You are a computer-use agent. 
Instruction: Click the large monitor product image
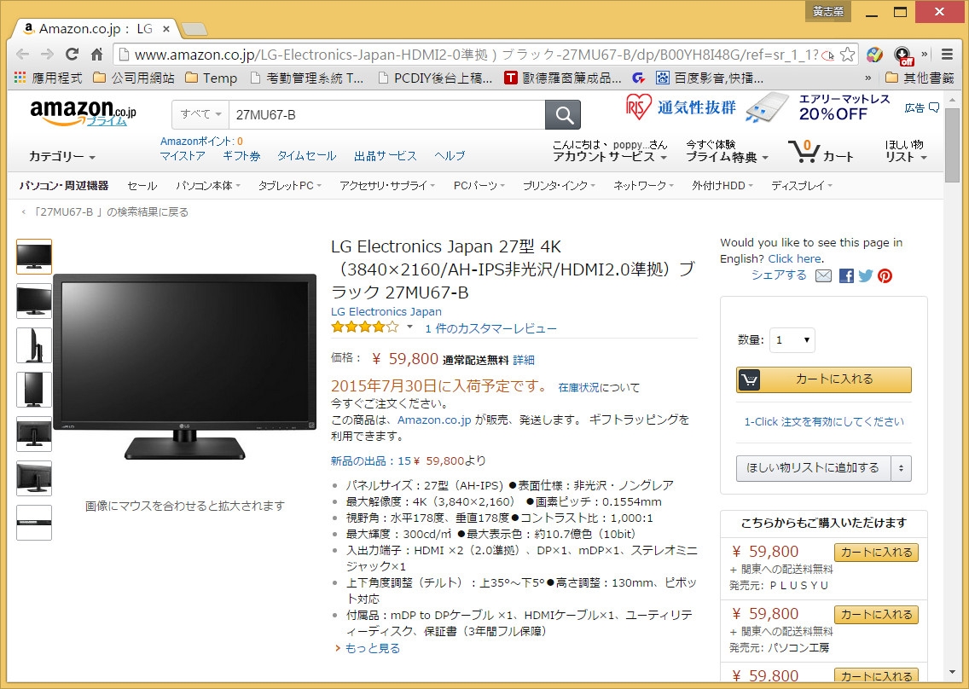pyautogui.click(x=185, y=367)
